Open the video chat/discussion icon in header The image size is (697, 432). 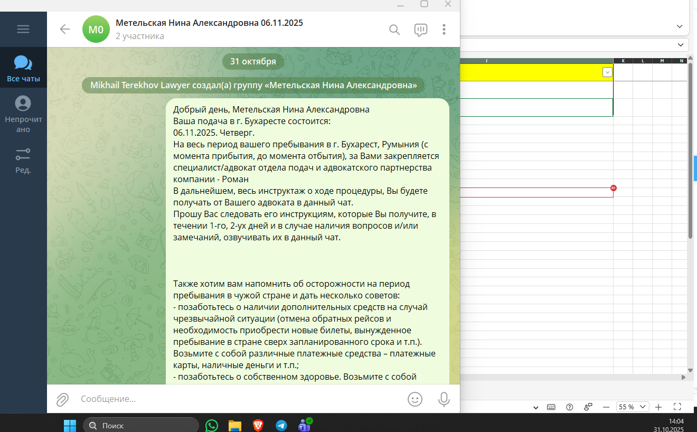421,30
